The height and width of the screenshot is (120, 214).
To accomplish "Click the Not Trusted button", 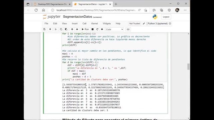I will [x=134, y=24].
